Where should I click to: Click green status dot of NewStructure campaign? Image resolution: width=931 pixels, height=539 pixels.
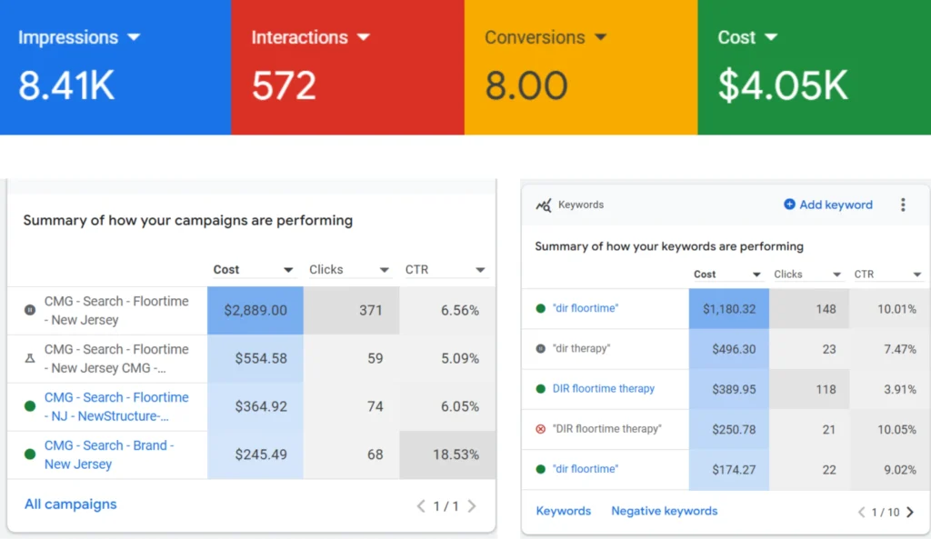tap(30, 406)
